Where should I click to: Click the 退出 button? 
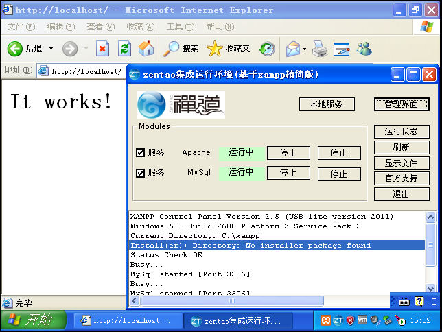point(402,194)
